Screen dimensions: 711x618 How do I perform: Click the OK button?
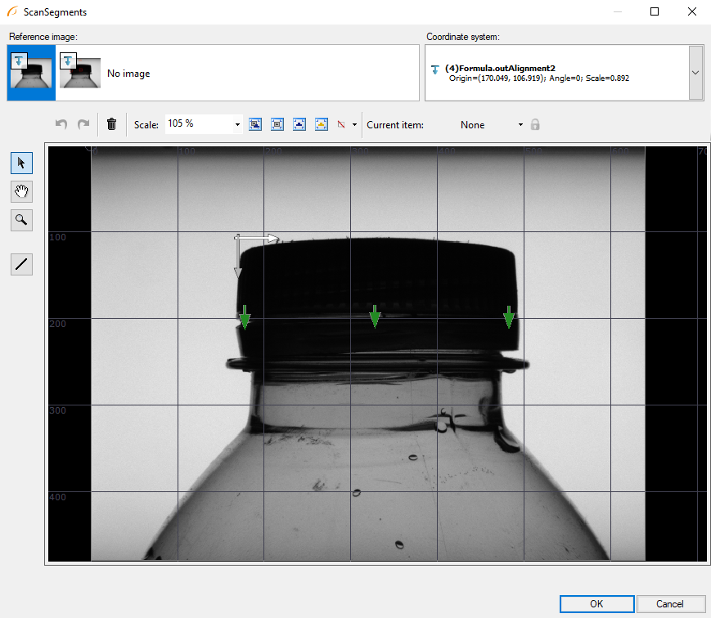pyautogui.click(x=596, y=603)
